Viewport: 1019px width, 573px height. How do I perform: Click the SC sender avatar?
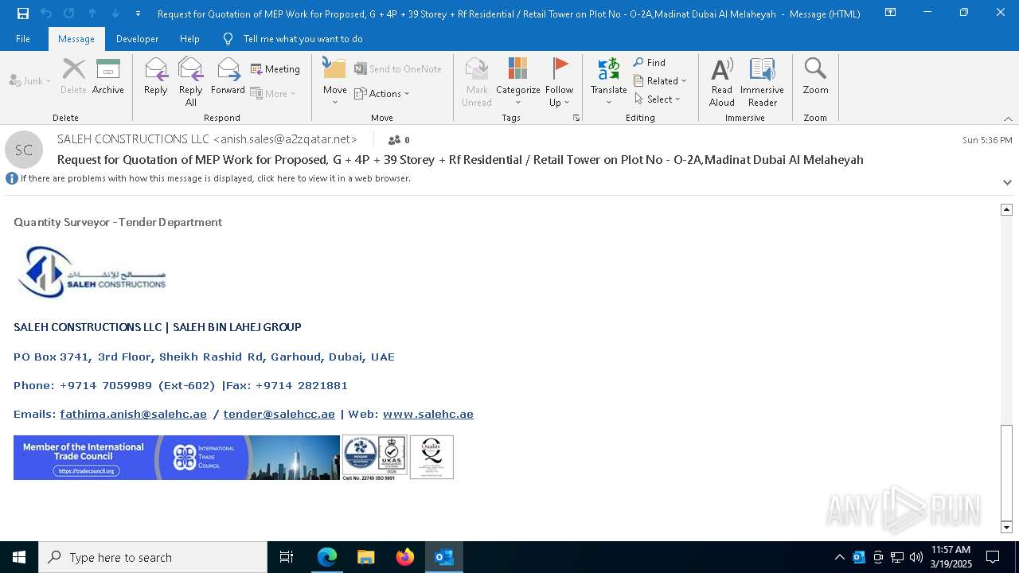click(24, 150)
